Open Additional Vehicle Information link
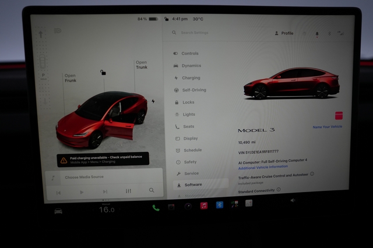This screenshot has height=248, width=373. point(263,167)
